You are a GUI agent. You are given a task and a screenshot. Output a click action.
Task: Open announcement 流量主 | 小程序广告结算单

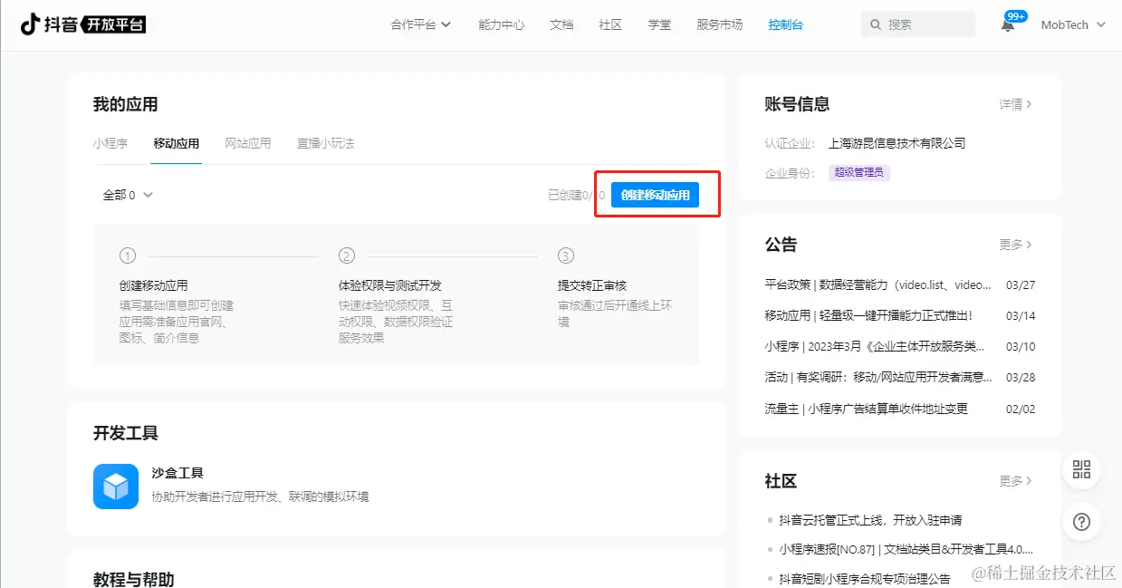click(x=867, y=409)
